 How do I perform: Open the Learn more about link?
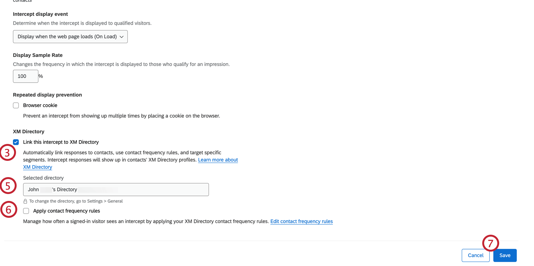(x=218, y=160)
